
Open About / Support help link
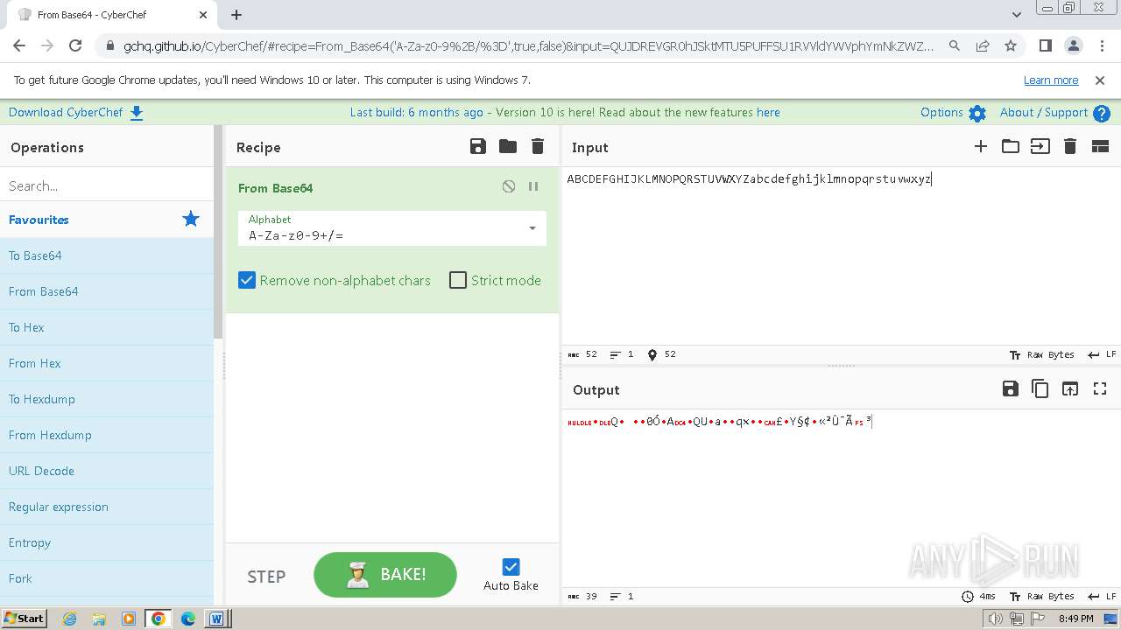pos(1054,112)
